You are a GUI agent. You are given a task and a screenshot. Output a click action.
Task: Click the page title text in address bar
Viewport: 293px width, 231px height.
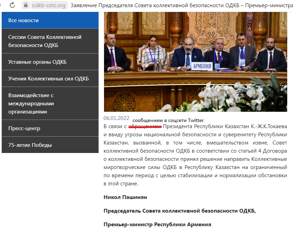pos(180,5)
